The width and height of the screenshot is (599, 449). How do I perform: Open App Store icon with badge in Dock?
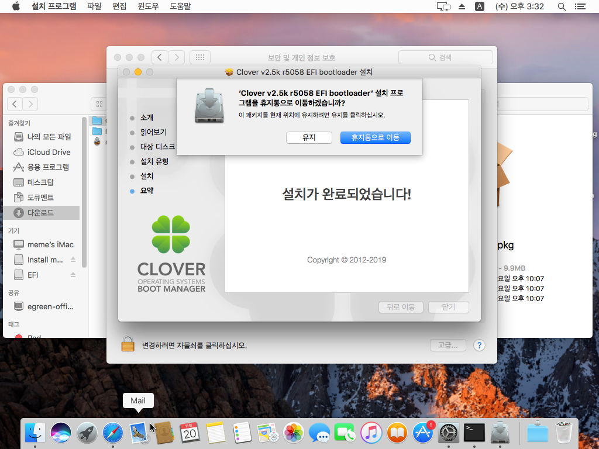point(423,433)
